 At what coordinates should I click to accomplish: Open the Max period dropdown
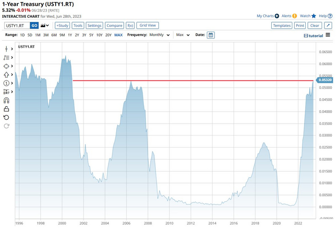[183, 35]
